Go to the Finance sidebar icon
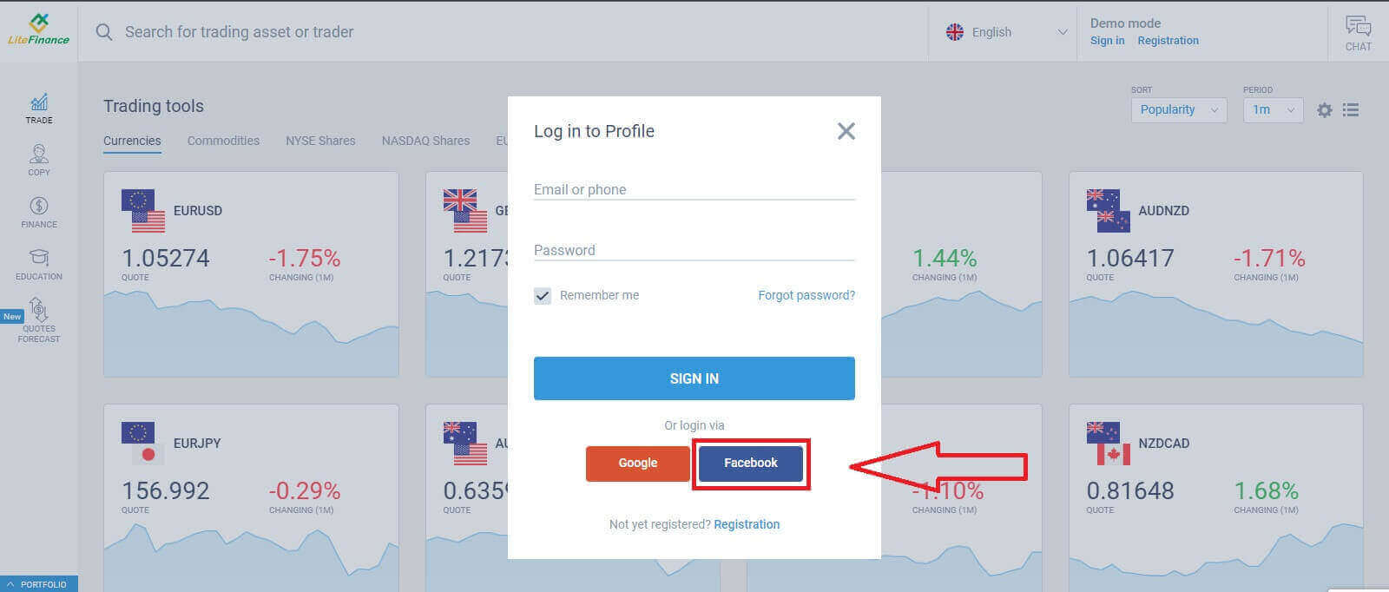Viewport: 1389px width, 592px height. 39,213
